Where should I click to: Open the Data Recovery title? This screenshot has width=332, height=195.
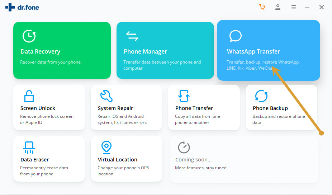(x=41, y=51)
